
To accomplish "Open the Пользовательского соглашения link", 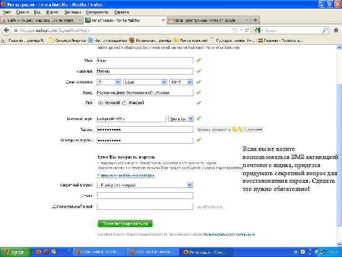I will [x=229, y=234].
